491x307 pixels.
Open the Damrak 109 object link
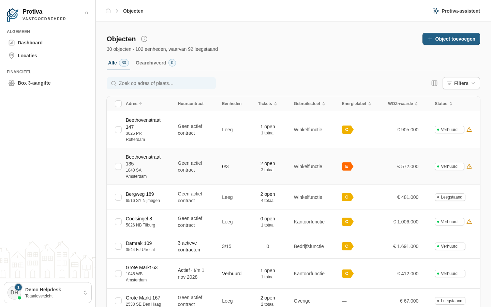[x=139, y=243]
